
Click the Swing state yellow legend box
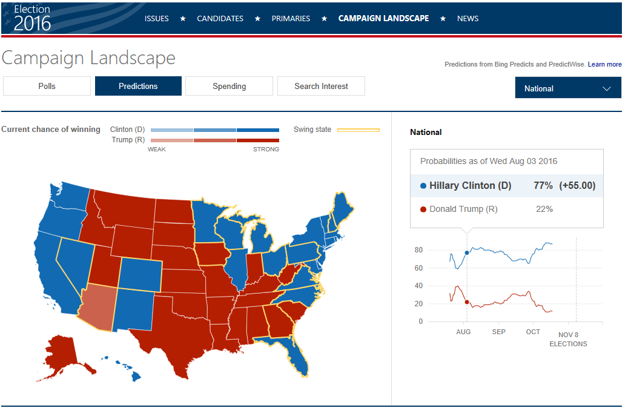(358, 130)
